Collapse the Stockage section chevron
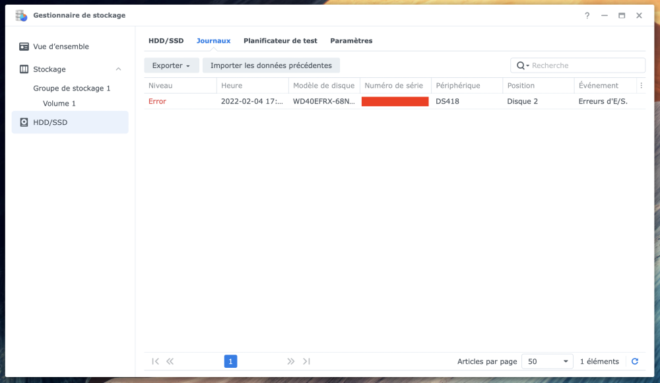 [118, 69]
